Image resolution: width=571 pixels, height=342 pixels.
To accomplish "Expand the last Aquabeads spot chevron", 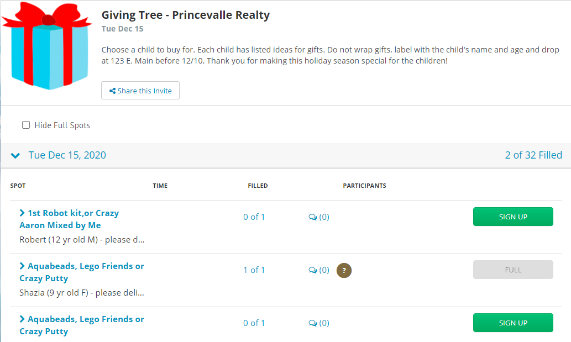I will [22, 319].
